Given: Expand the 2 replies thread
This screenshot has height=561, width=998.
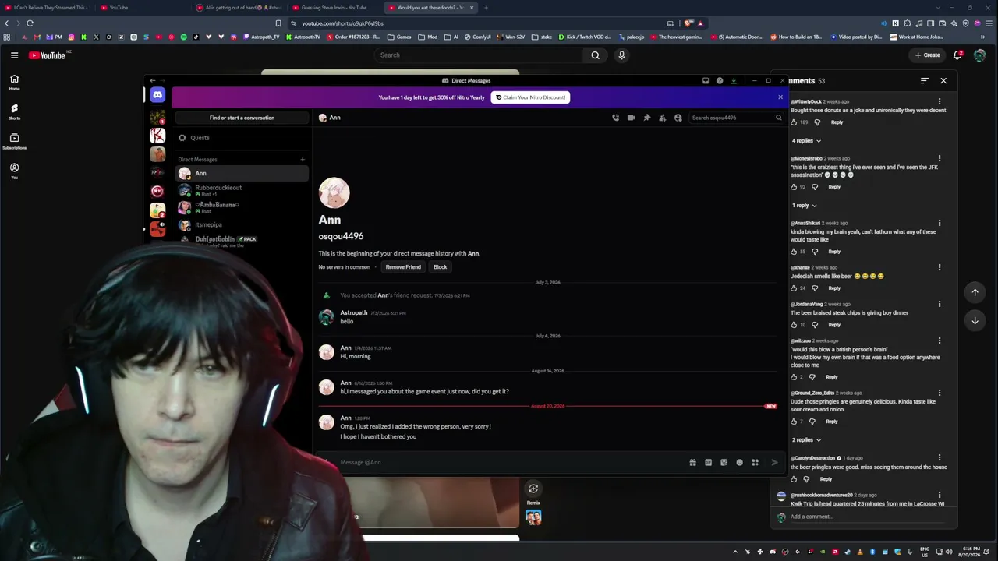Looking at the screenshot, I should [x=807, y=440].
